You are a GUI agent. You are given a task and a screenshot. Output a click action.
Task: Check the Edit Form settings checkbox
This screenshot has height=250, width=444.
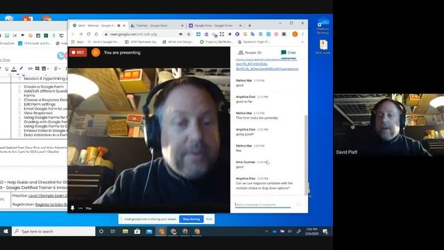pos(19,104)
